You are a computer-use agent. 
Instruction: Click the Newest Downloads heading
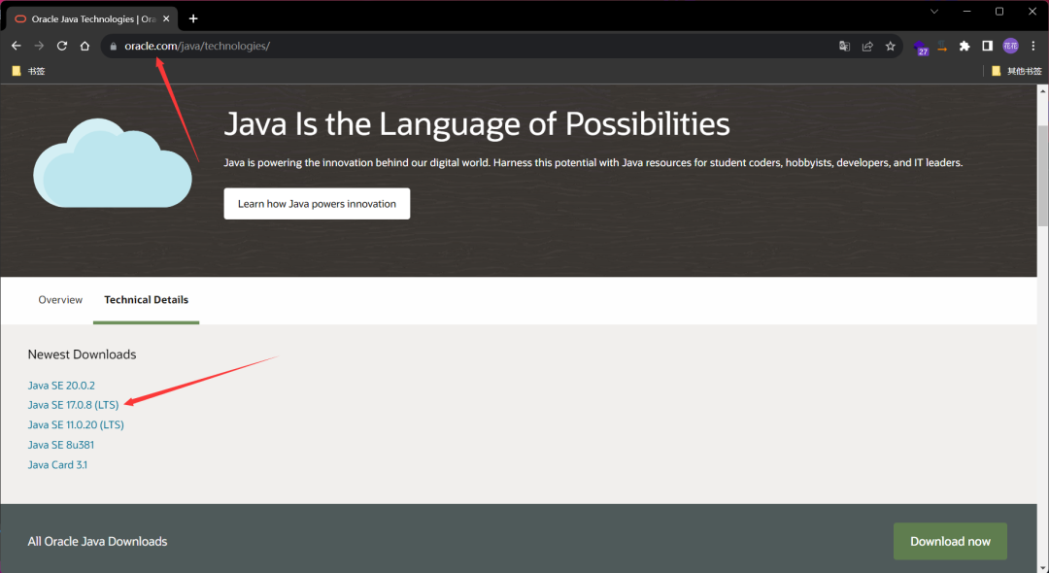click(x=82, y=354)
